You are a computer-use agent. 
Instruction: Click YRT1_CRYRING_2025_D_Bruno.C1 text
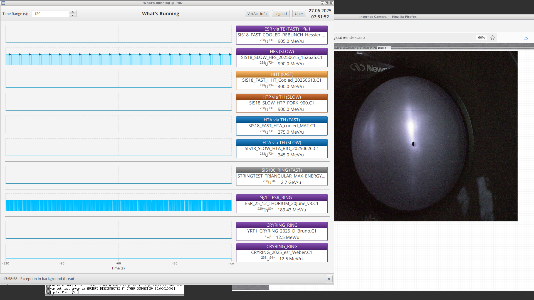(282, 231)
